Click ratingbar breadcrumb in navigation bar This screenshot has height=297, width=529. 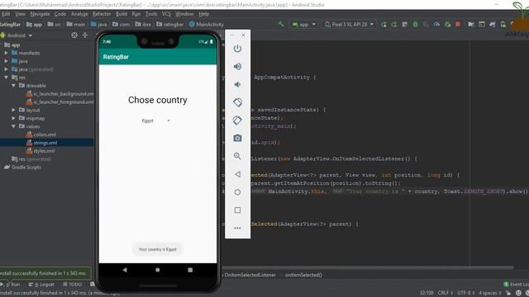(x=170, y=24)
